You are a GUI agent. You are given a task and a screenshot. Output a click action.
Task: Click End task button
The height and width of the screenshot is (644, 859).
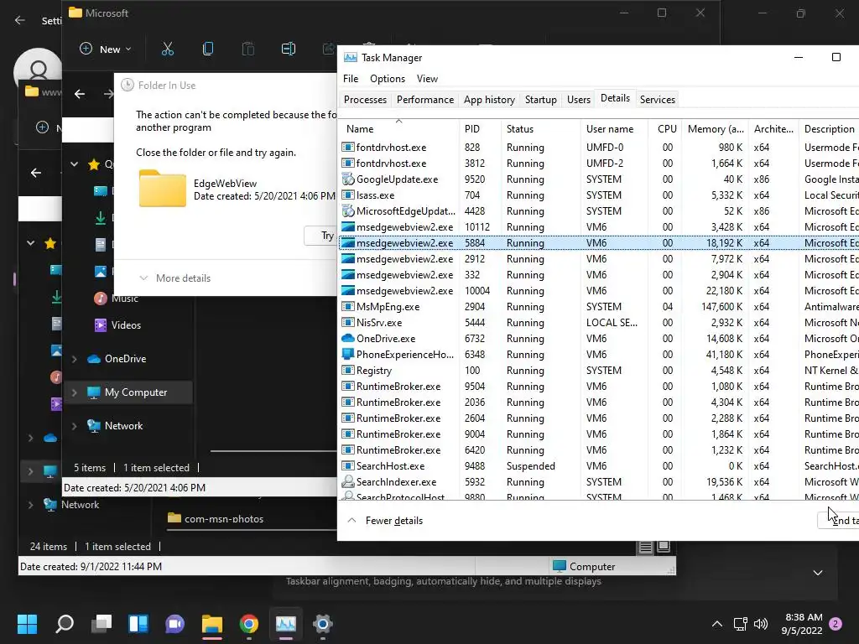click(x=839, y=520)
